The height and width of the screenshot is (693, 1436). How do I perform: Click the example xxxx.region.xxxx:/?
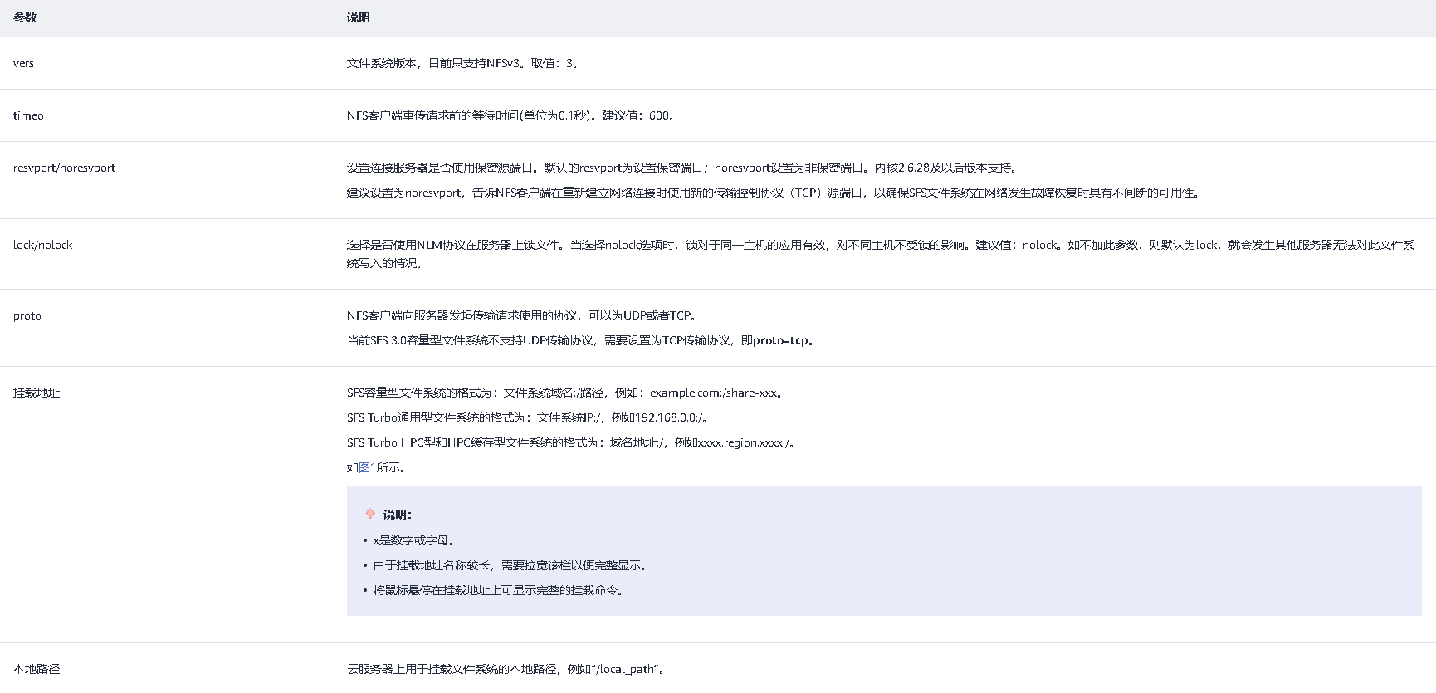(x=744, y=442)
